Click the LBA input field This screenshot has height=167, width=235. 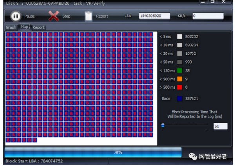click(x=154, y=16)
